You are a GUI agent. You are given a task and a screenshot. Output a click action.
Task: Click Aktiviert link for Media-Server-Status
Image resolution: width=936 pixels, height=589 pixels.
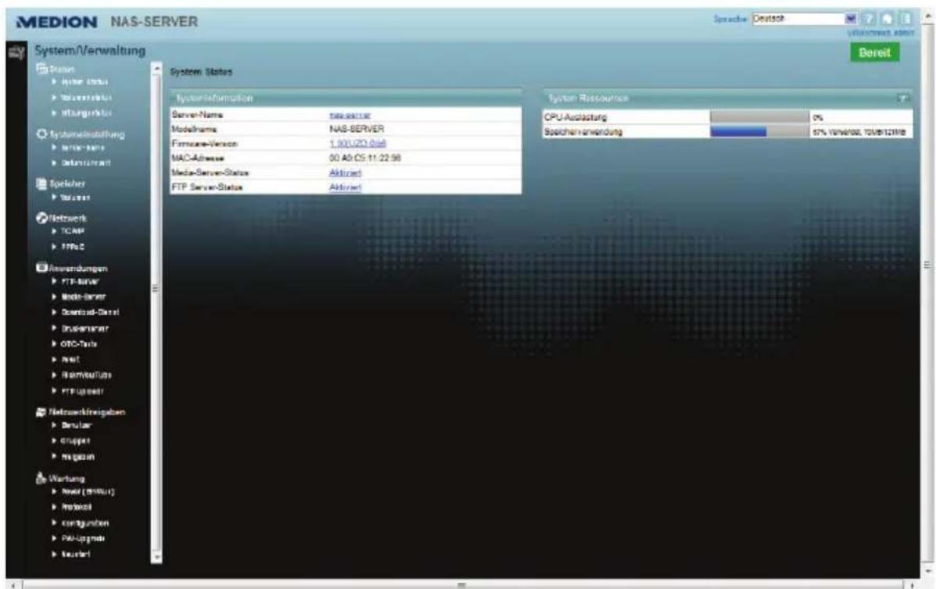345,173
